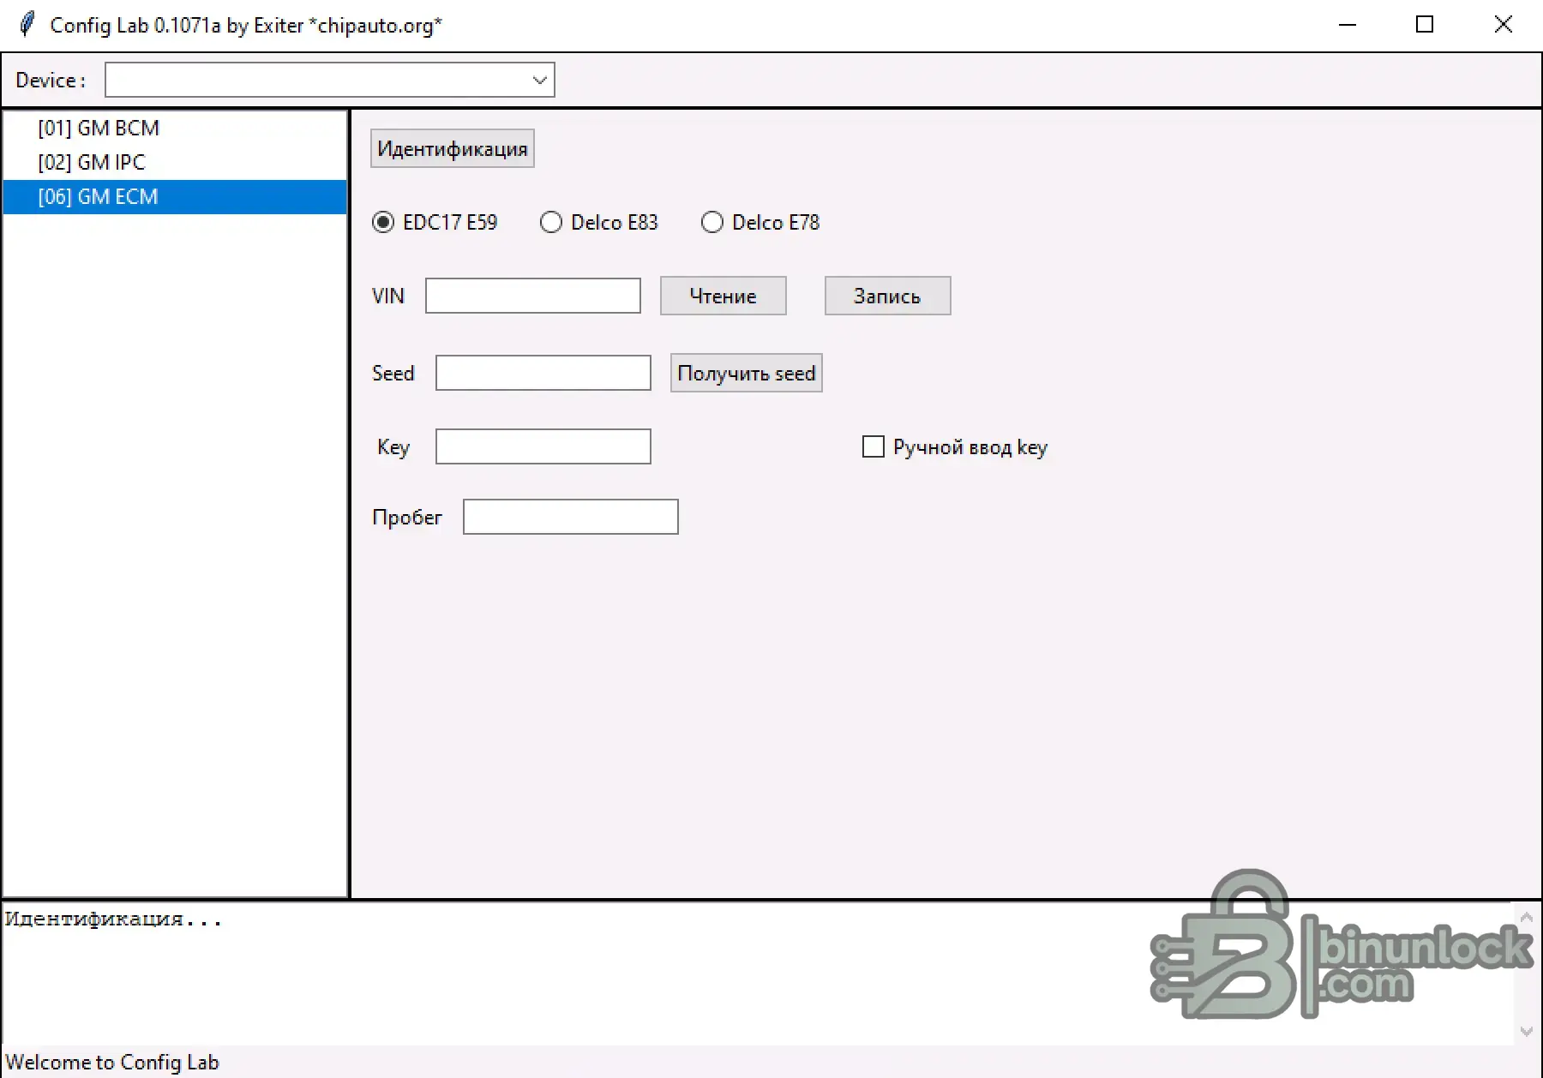Click the 'Welcome to Config Lab' status text
Screen dimensions: 1543x1078
point(112,1063)
